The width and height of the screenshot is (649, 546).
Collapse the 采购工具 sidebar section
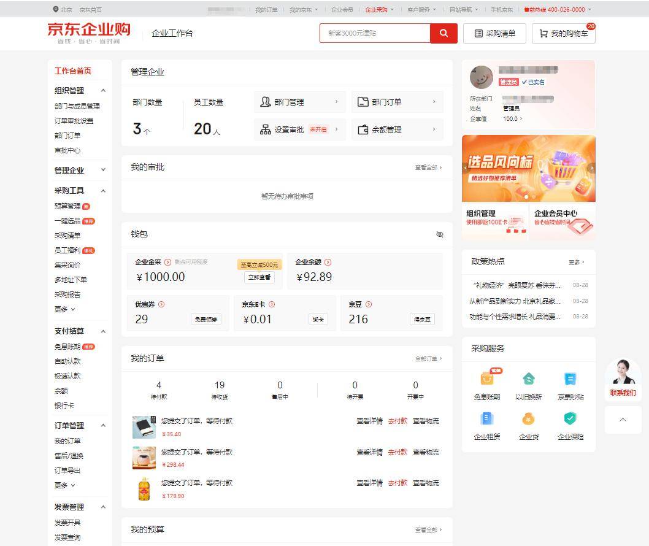click(x=103, y=190)
